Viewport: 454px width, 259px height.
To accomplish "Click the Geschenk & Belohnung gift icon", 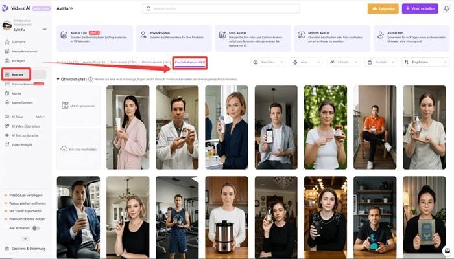I will pos(7,248).
